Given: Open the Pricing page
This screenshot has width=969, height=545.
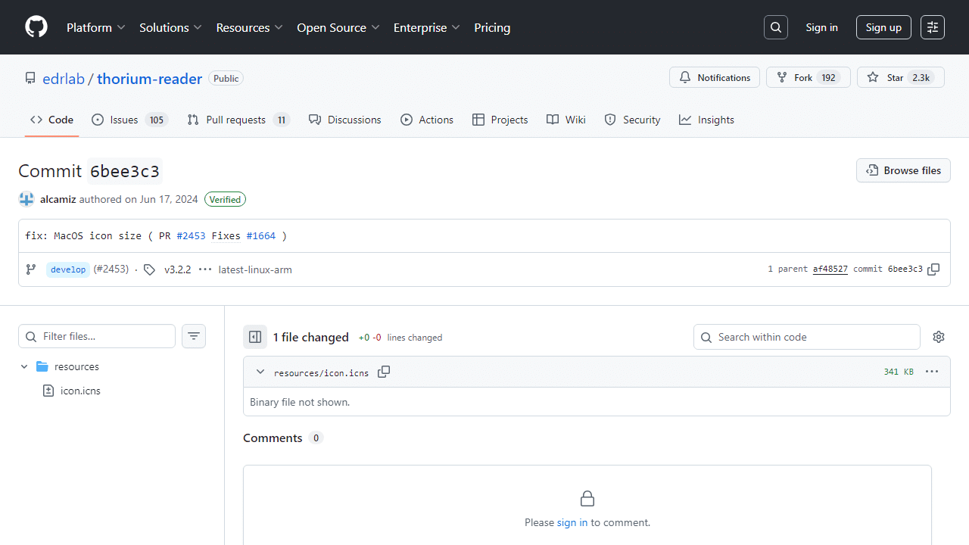Looking at the screenshot, I should pos(492,27).
